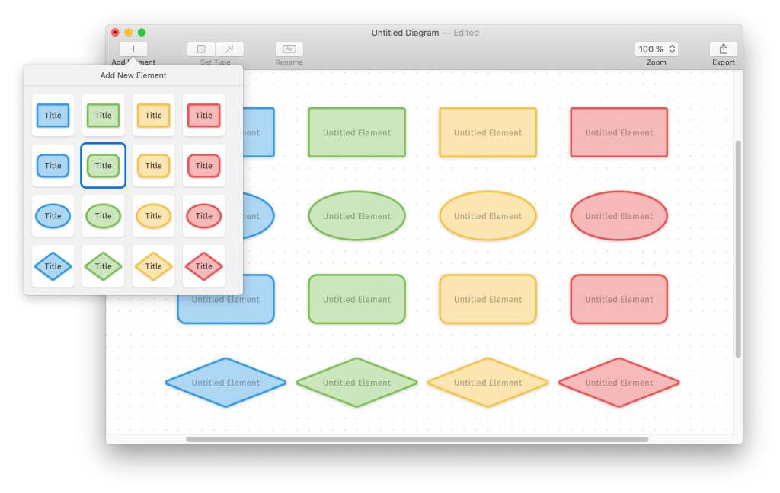
Task: Click the Export share icon
Action: 723,47
